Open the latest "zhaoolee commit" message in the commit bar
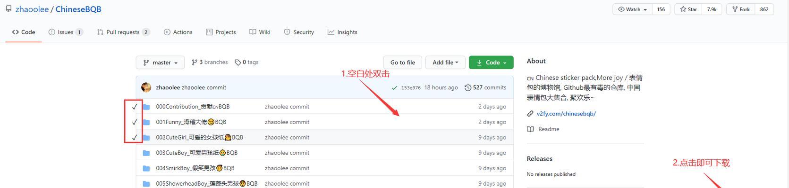789x188 pixels. click(204, 87)
